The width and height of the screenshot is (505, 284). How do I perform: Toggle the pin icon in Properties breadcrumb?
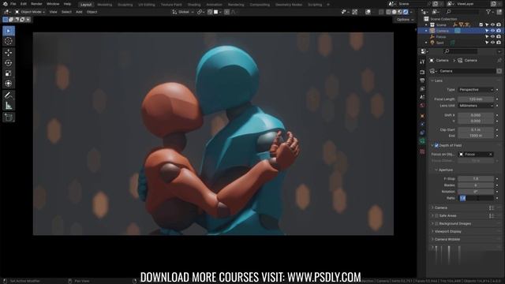click(x=499, y=61)
